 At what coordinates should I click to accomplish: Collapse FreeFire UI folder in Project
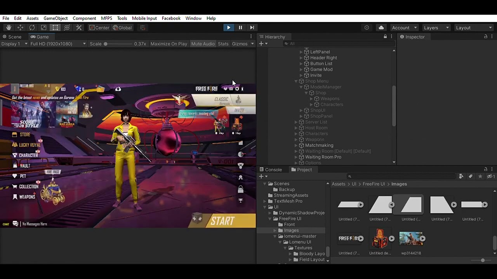coord(270,219)
